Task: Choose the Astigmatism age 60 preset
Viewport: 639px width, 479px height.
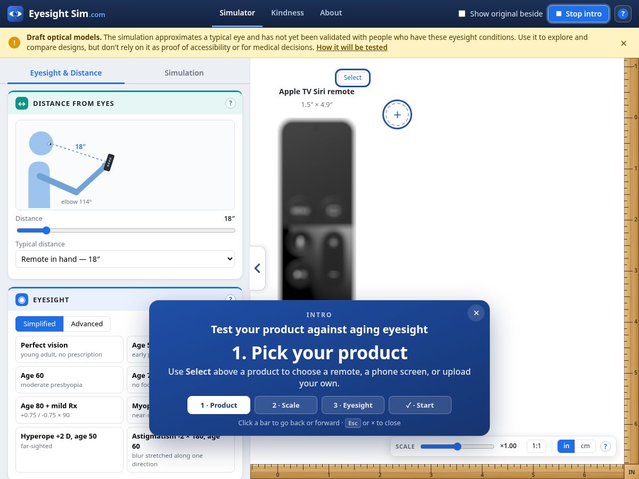Action: (x=181, y=450)
